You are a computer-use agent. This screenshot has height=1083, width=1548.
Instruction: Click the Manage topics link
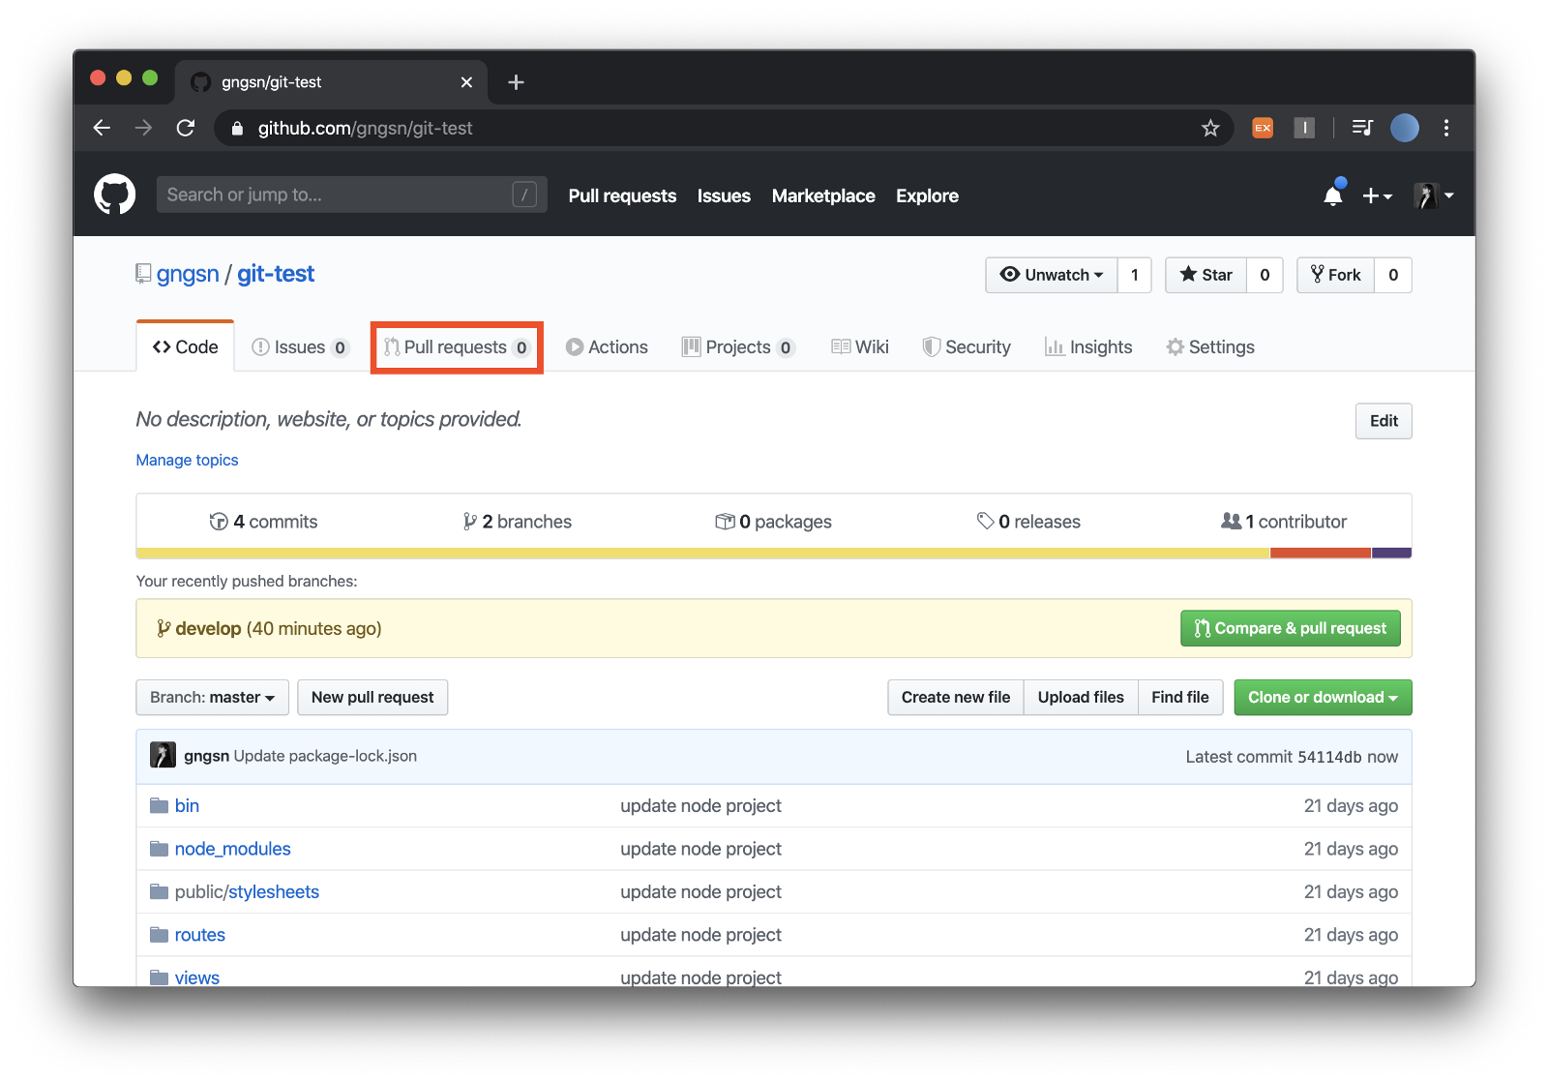(x=187, y=460)
